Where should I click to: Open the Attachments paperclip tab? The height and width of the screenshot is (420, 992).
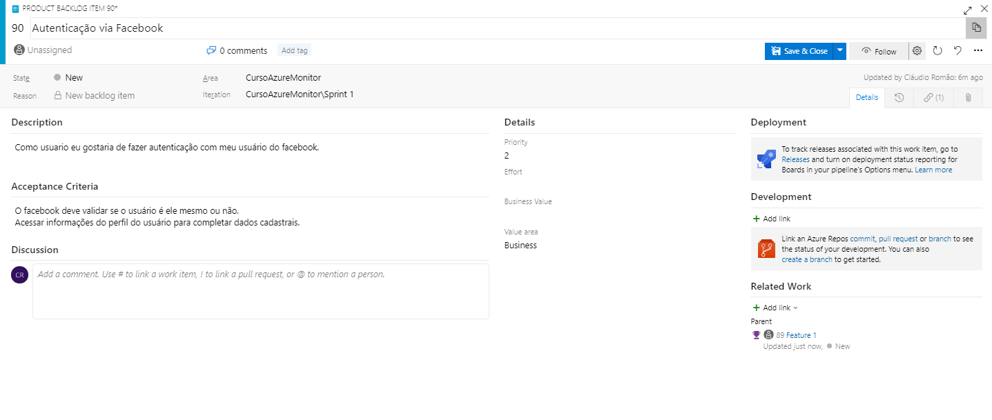point(969,98)
